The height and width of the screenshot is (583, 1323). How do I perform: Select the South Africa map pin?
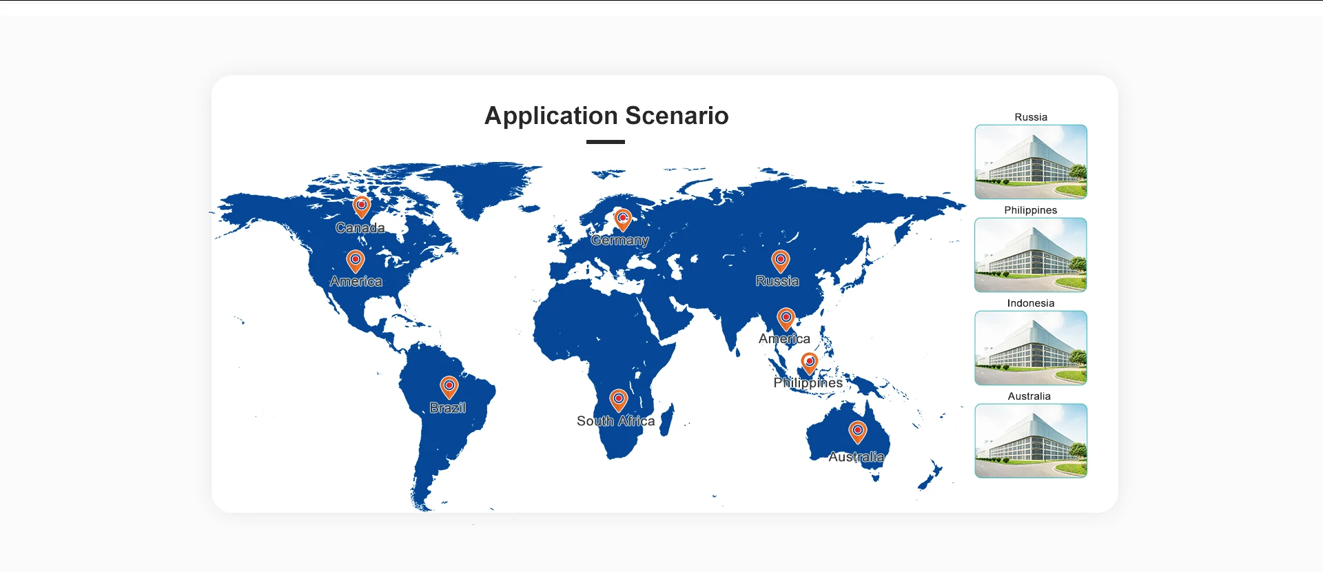(x=619, y=400)
